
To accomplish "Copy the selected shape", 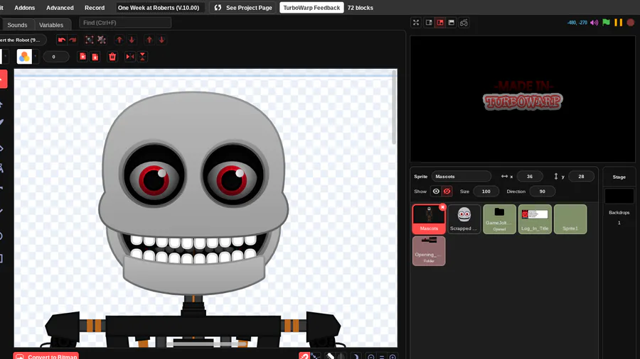I will pos(82,57).
